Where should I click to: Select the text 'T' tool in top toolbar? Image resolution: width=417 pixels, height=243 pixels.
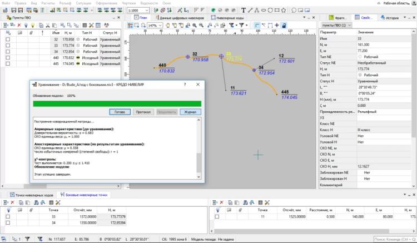pos(244,11)
